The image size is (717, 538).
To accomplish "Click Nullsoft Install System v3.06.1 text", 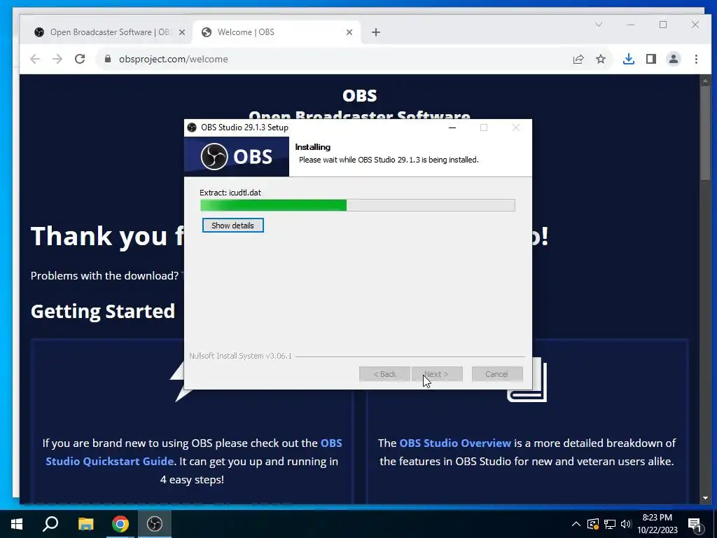I will point(241,356).
